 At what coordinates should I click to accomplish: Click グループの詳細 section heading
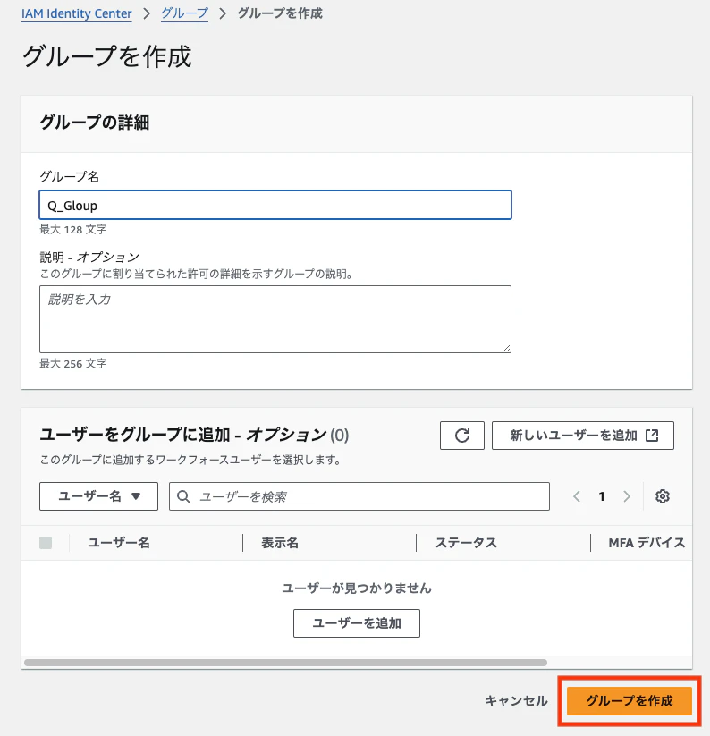[95, 123]
